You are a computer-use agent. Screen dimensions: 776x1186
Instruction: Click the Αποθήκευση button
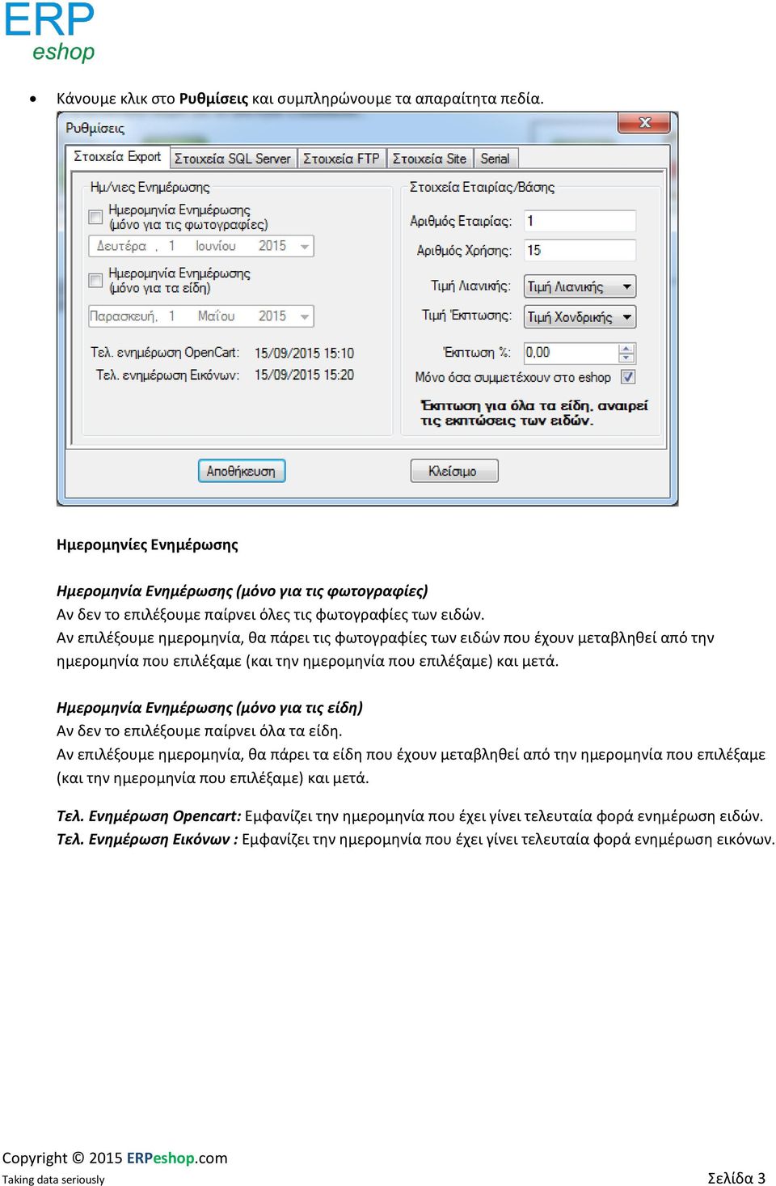tap(242, 471)
